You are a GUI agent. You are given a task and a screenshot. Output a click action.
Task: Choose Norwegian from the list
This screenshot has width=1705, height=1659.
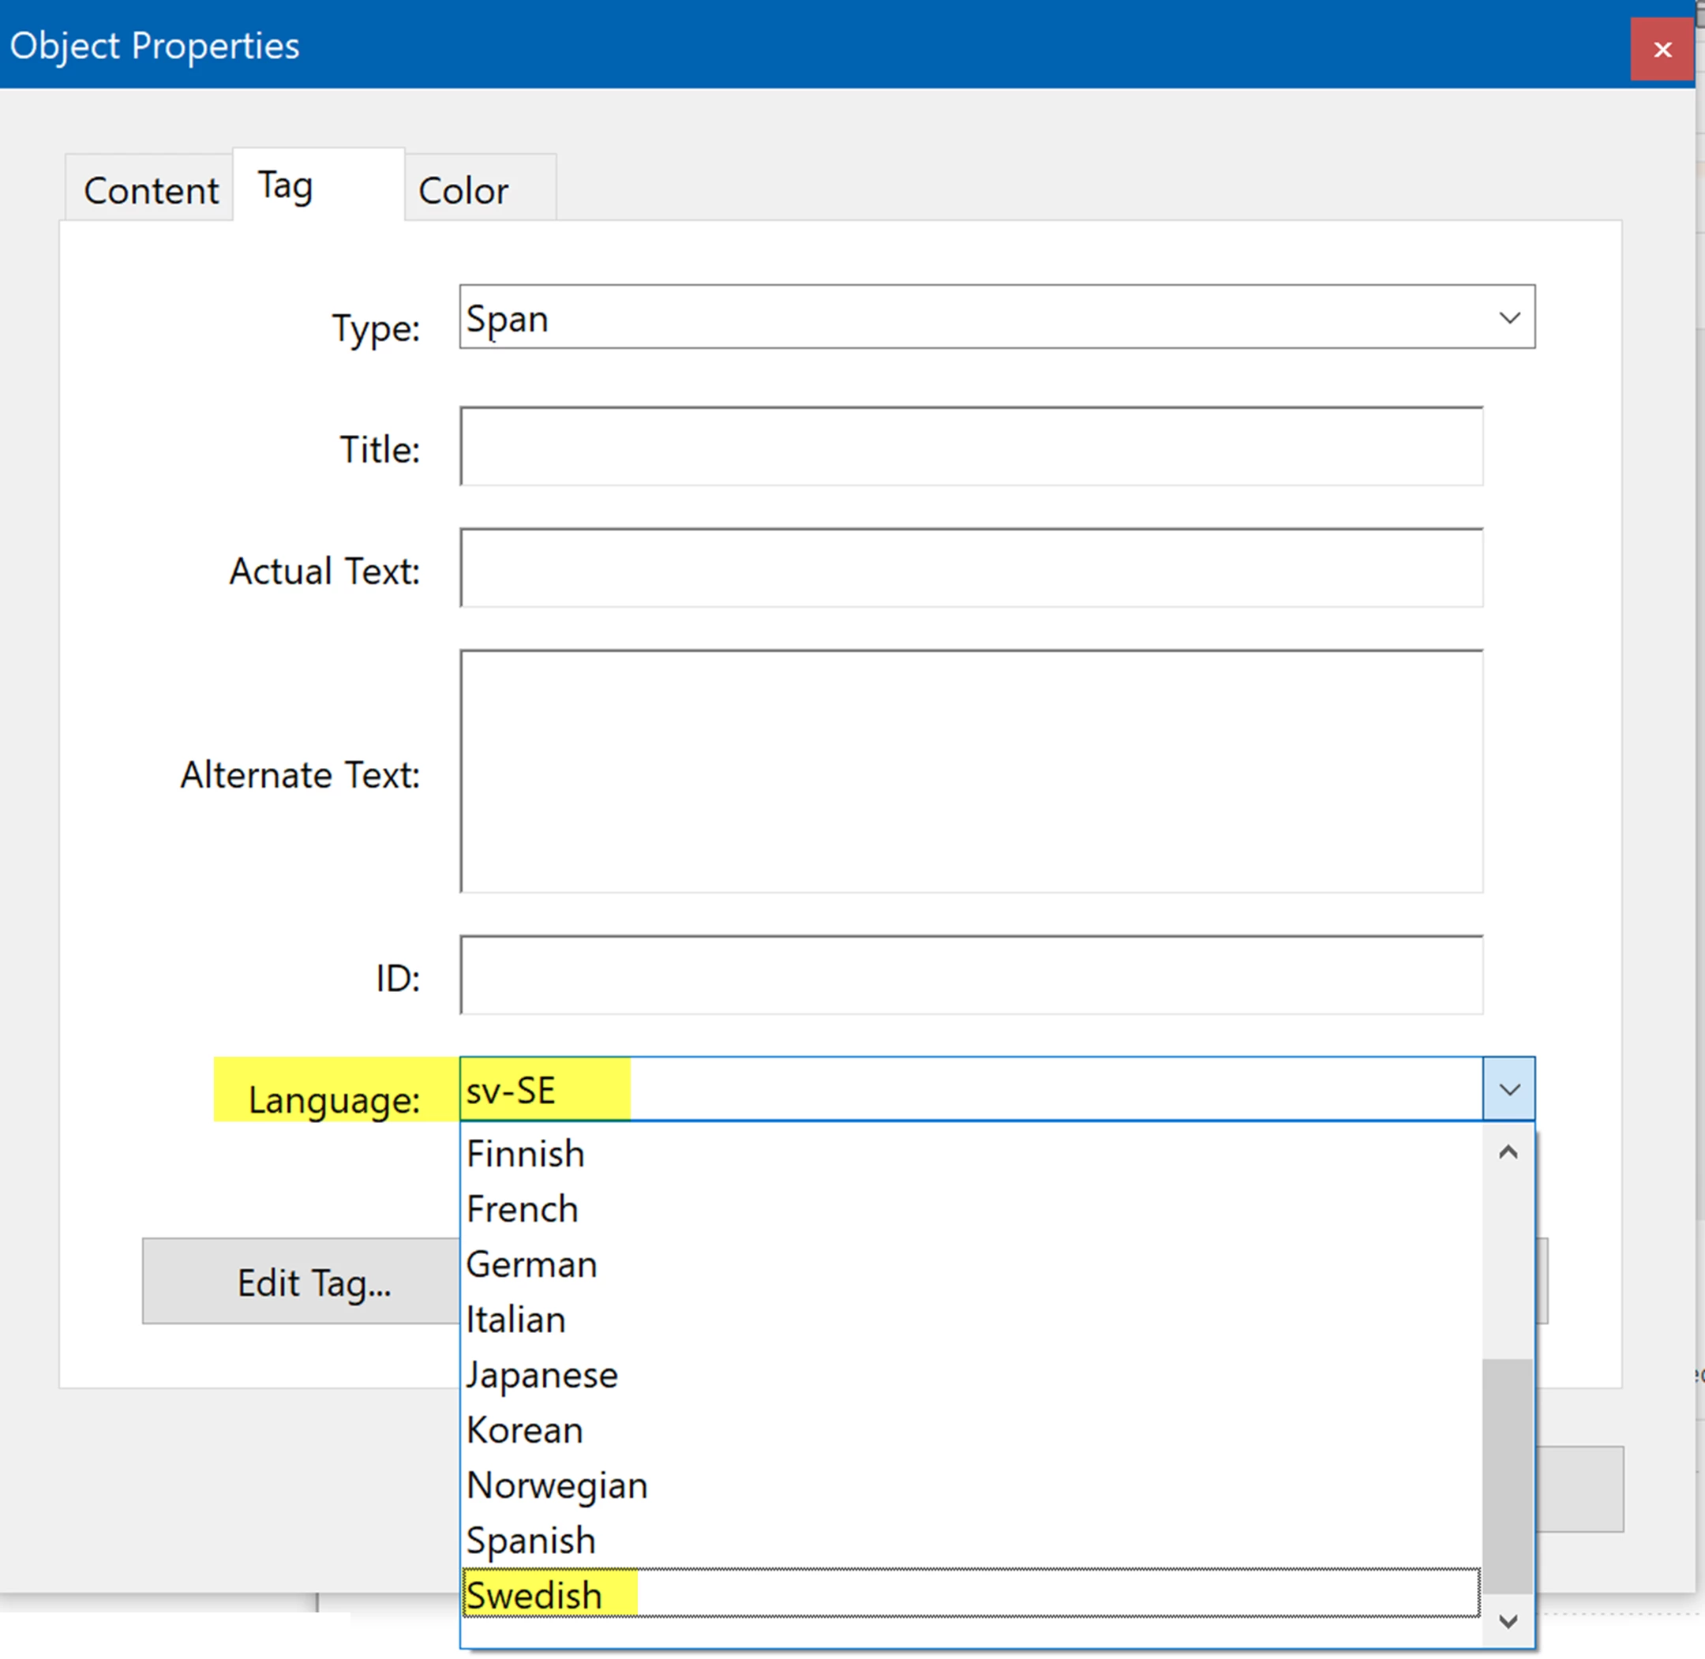pos(556,1485)
